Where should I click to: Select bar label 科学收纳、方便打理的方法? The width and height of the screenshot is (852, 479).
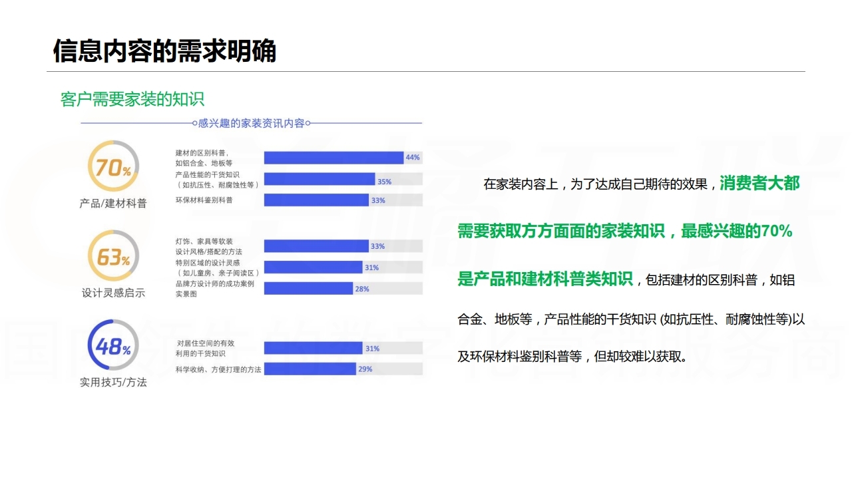tap(218, 369)
